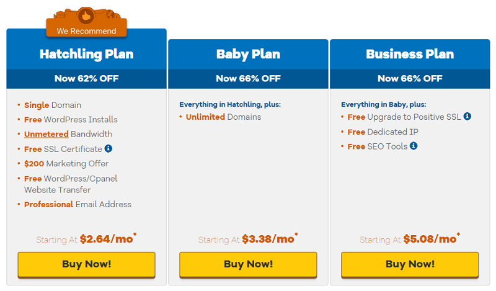Click the thumbs-up We Recommend badge icon
496x291 pixels.
coord(86,16)
